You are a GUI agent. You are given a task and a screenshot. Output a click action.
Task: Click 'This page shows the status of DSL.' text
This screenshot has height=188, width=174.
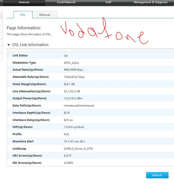coord(29,34)
